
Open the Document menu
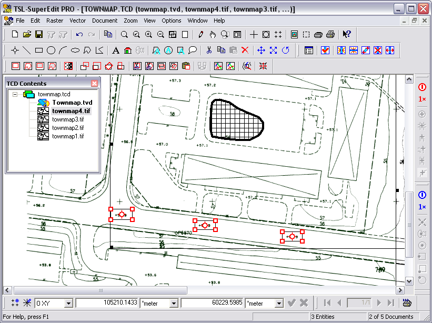(105, 21)
